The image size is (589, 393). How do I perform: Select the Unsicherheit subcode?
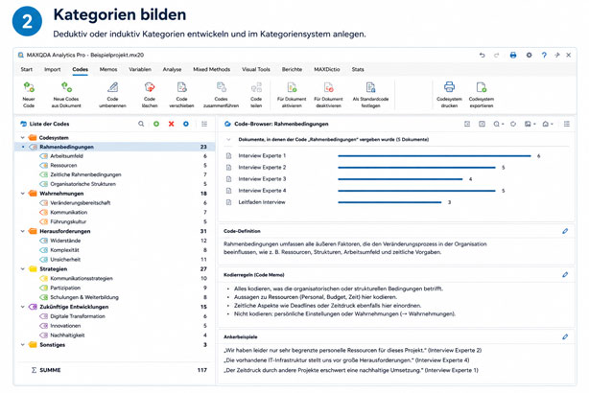tap(65, 260)
